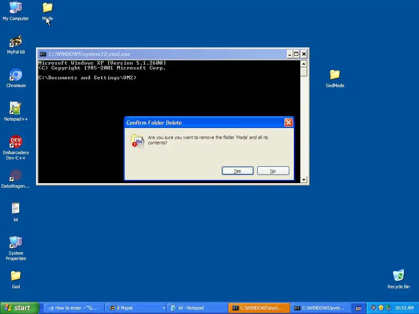Image resolution: width=419 pixels, height=314 pixels.
Task: Open the Recycle Bin
Action: [399, 279]
